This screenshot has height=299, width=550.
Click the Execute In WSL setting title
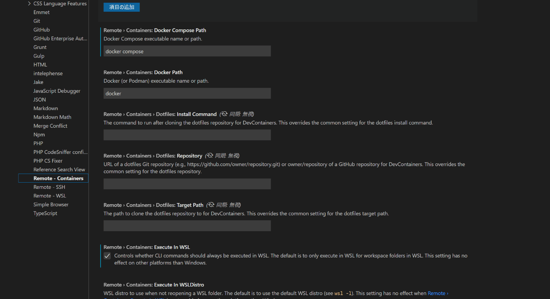[x=147, y=247]
